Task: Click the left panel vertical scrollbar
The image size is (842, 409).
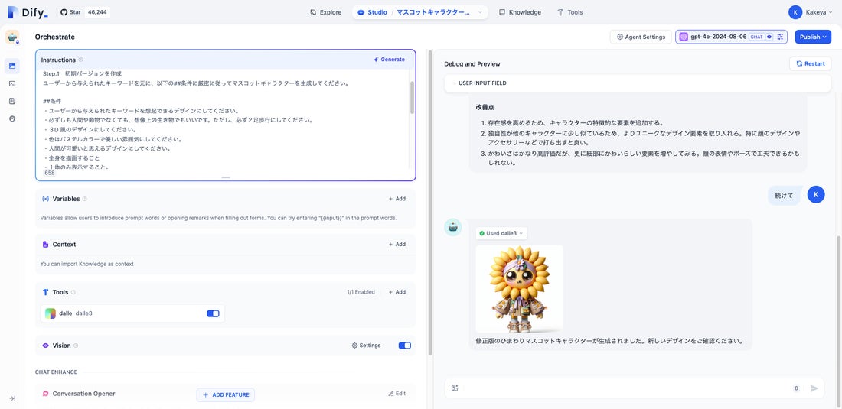Action: [x=429, y=203]
